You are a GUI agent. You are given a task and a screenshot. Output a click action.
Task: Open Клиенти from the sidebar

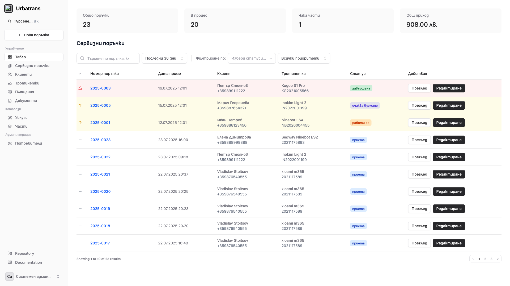(x=10, y=74)
